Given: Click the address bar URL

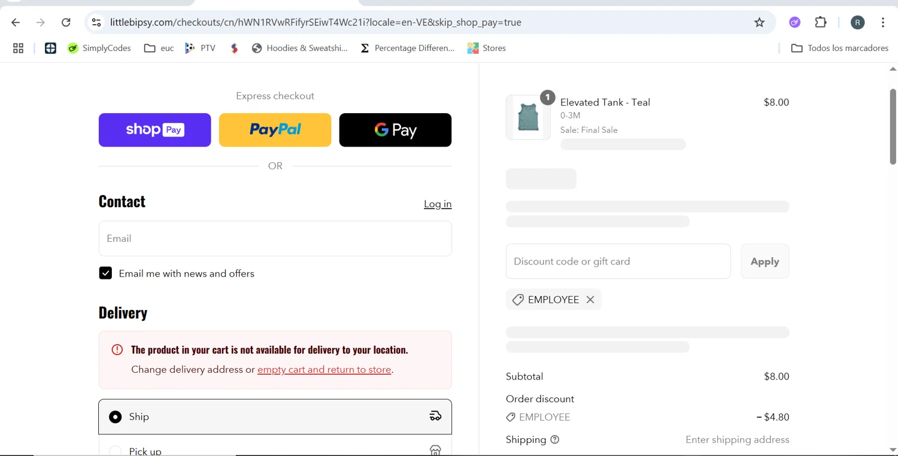Looking at the screenshot, I should coord(315,23).
